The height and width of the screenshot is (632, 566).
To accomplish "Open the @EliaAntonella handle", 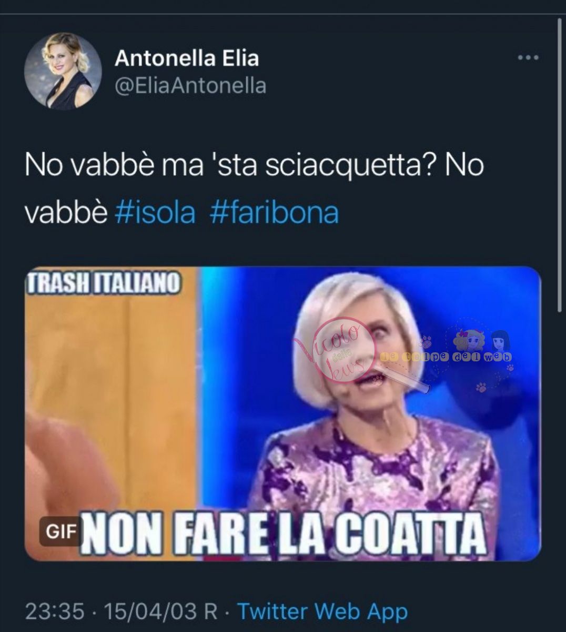I will click(190, 86).
